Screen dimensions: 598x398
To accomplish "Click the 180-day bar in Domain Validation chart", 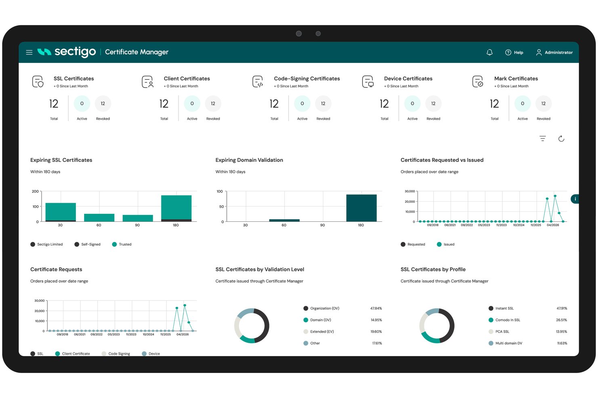I will point(361,208).
